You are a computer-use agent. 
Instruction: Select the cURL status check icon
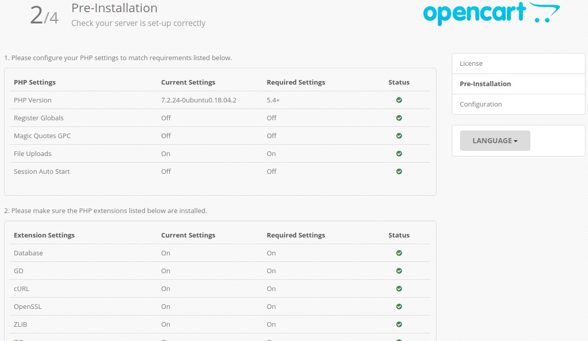pos(399,288)
